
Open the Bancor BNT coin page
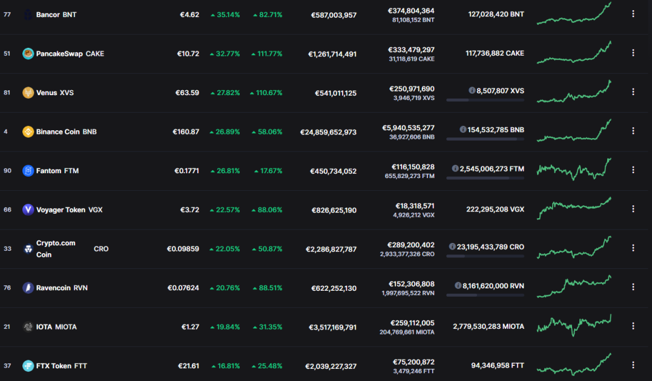pyautogui.click(x=56, y=15)
